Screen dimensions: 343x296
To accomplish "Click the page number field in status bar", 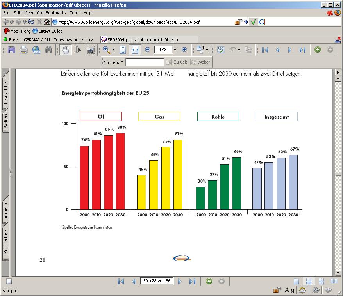I will 157,281.
